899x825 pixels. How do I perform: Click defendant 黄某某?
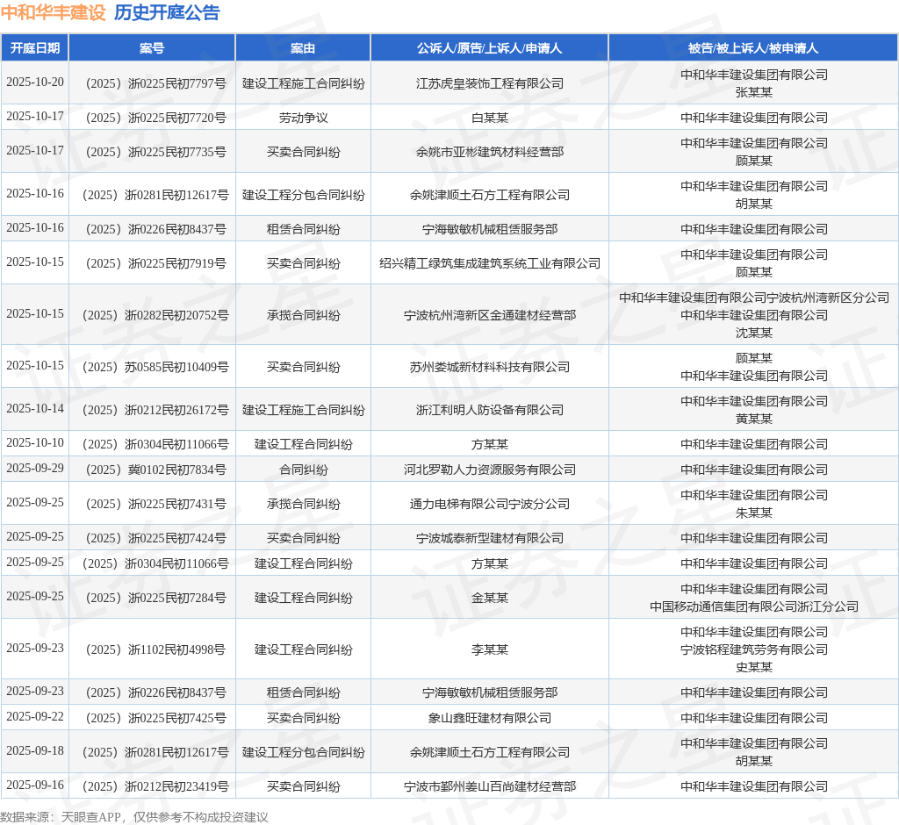754,420
